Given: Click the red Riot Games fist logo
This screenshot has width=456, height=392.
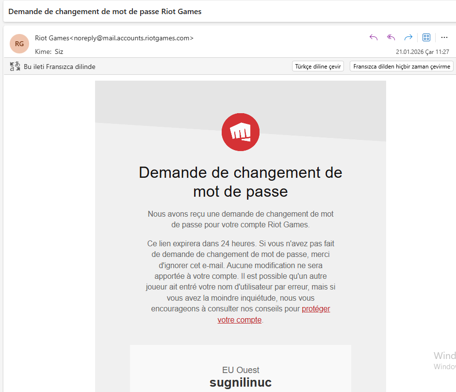Looking at the screenshot, I should 241,132.
